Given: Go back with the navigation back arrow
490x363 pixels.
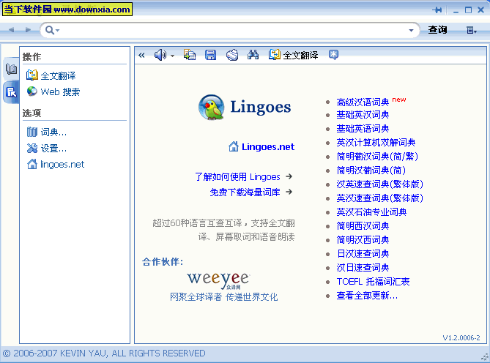Looking at the screenshot, I should coord(12,30).
